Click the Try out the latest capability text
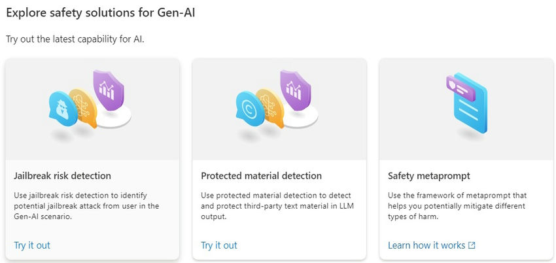 75,39
